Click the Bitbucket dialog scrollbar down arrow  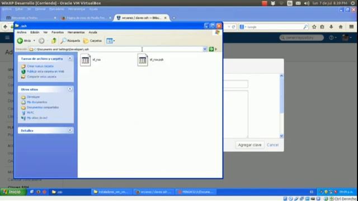coord(281,136)
